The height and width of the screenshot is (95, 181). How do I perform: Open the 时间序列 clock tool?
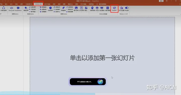point(51,9)
